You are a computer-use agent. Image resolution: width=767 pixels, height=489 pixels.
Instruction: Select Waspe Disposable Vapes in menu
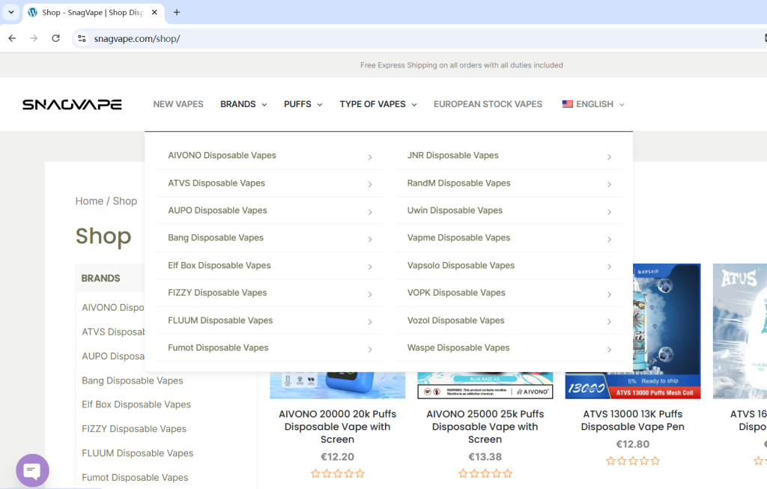458,347
